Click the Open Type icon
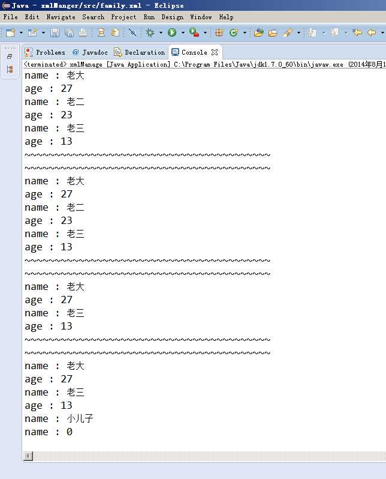 (259, 32)
